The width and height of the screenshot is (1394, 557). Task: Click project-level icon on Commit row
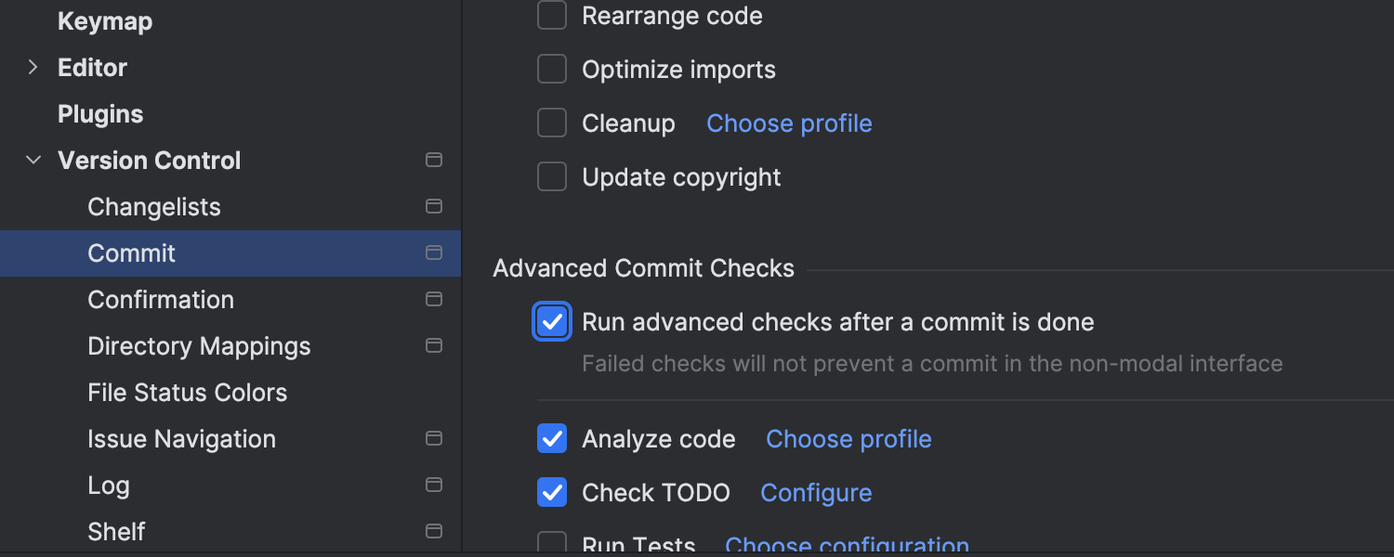pyautogui.click(x=433, y=253)
